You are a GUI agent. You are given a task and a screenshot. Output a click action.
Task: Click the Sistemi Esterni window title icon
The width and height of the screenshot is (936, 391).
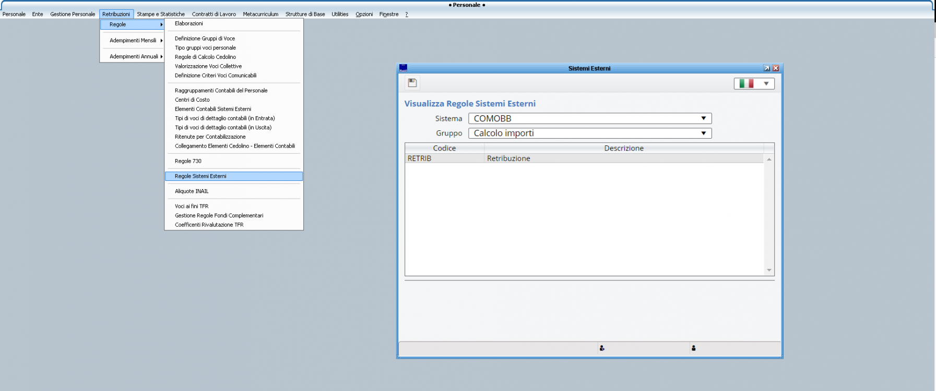[403, 68]
